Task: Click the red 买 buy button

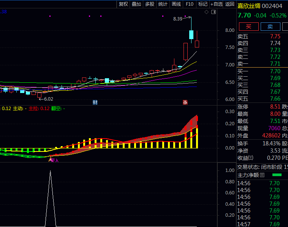Action: click(x=248, y=27)
